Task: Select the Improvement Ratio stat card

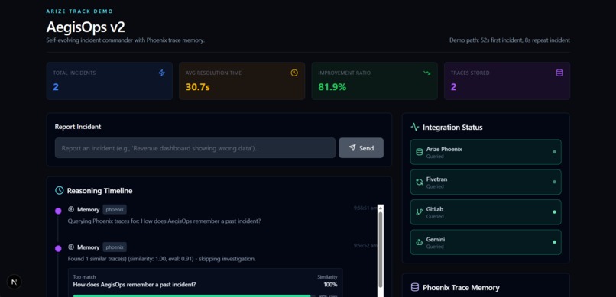Action: (374, 81)
